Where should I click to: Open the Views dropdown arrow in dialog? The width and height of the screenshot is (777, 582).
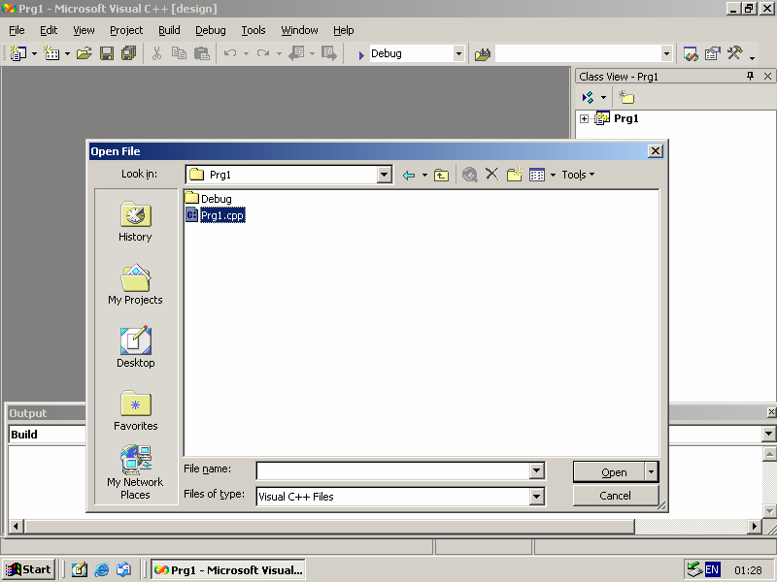pyautogui.click(x=553, y=175)
